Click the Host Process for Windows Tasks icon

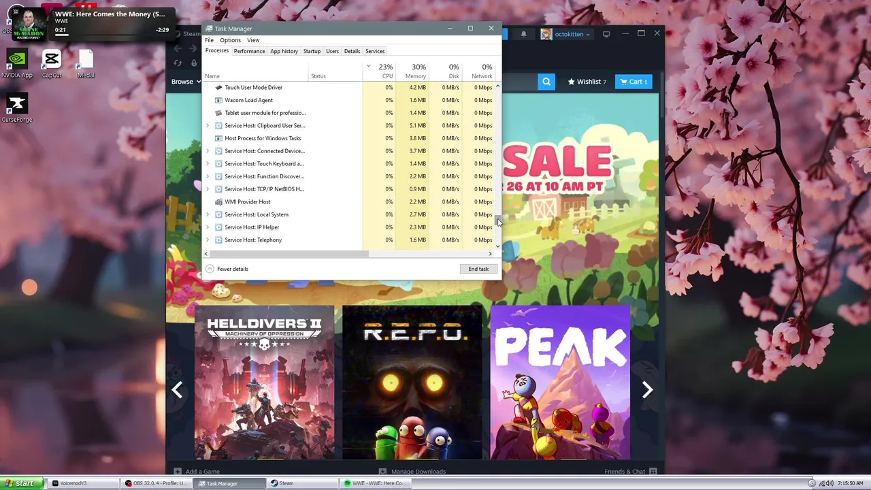[x=218, y=138]
